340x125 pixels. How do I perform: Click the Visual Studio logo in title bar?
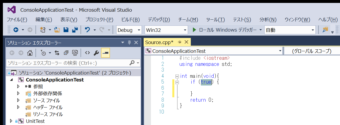(x=12, y=10)
